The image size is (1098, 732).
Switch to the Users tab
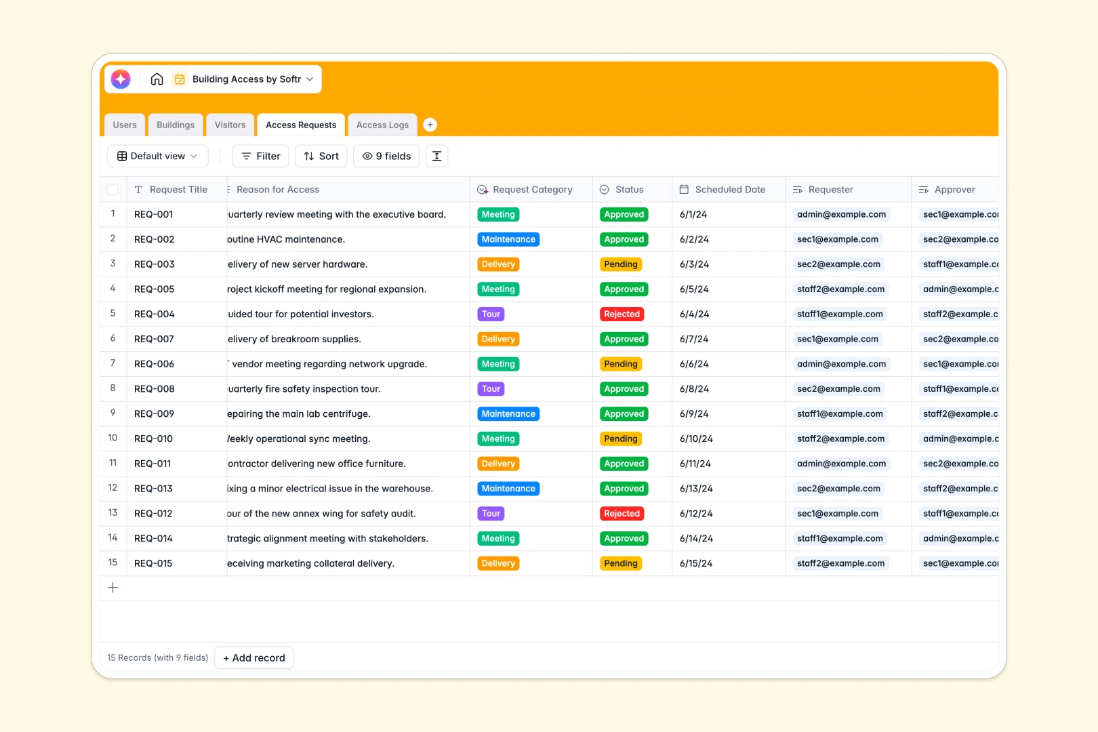point(125,125)
